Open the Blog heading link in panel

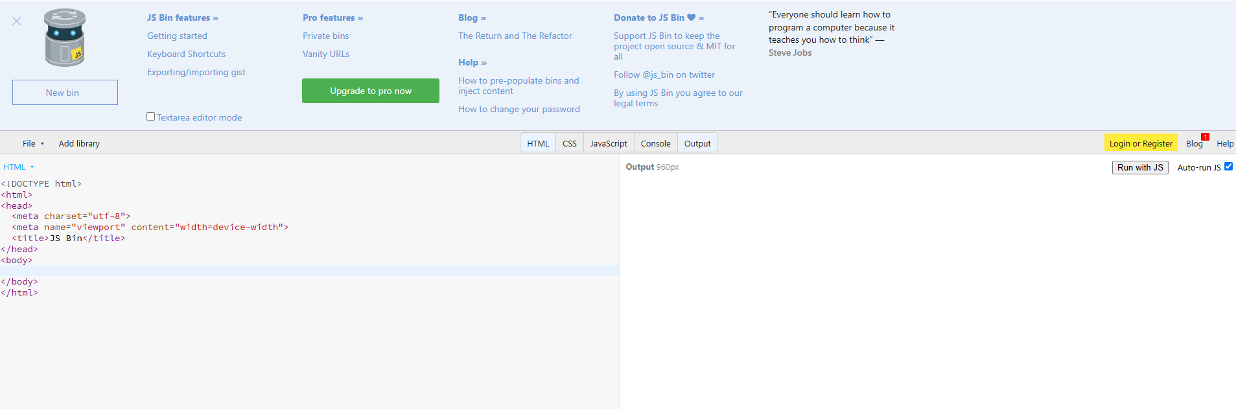(472, 18)
